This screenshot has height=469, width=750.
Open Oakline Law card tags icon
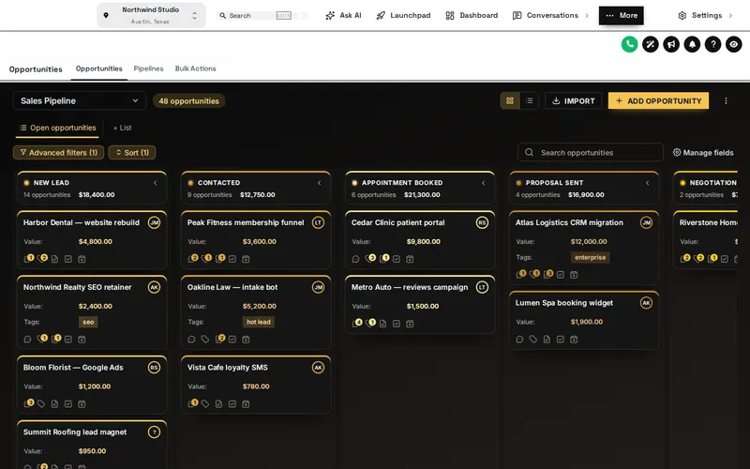coord(205,340)
